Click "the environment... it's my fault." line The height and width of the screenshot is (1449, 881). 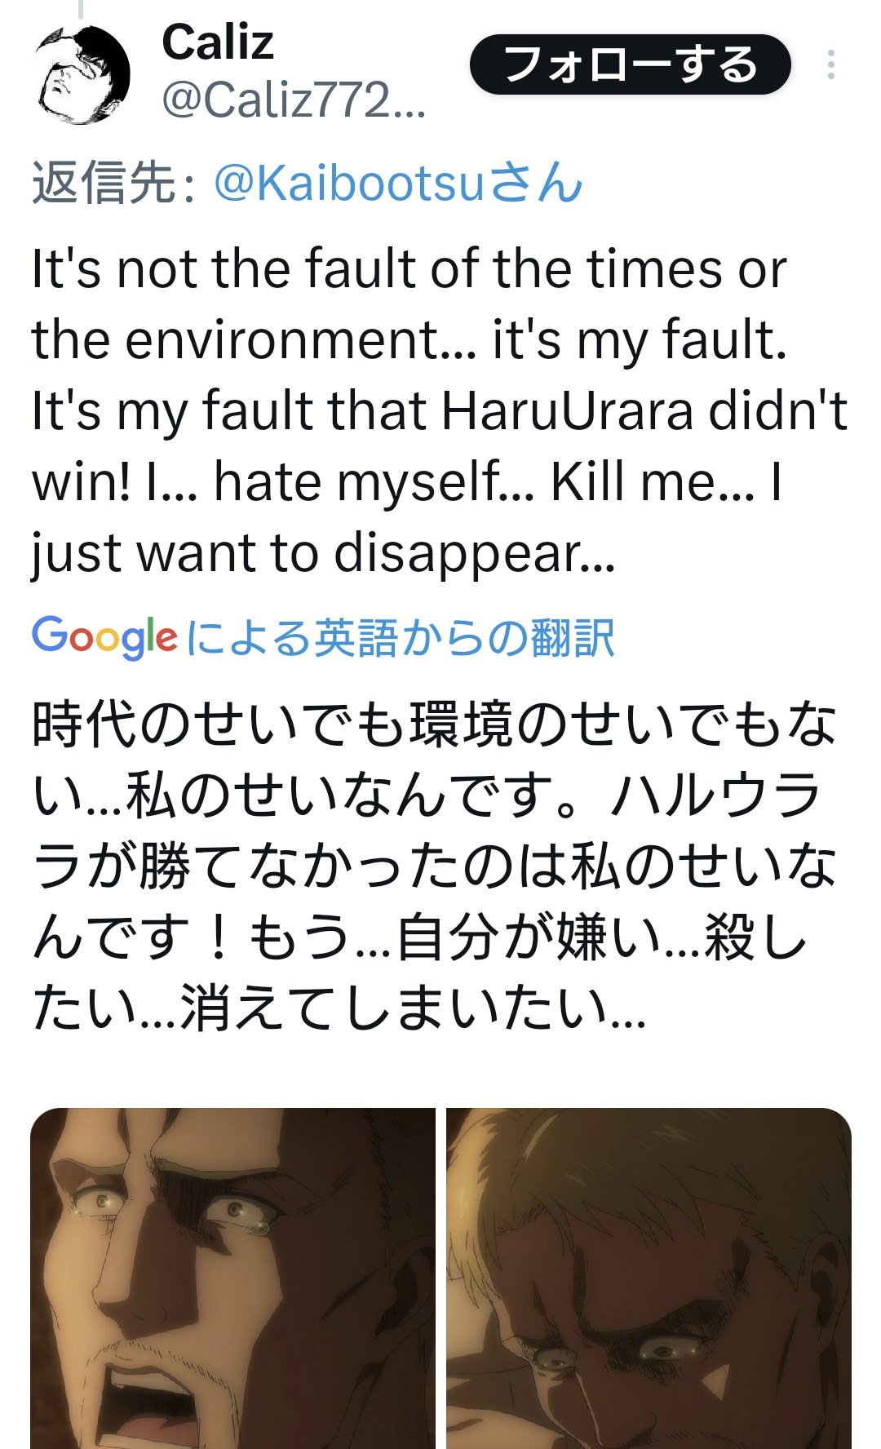tap(410, 339)
